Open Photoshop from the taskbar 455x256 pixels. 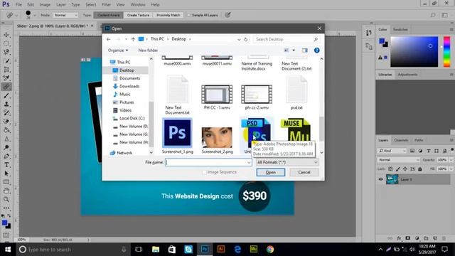[x=205, y=250]
